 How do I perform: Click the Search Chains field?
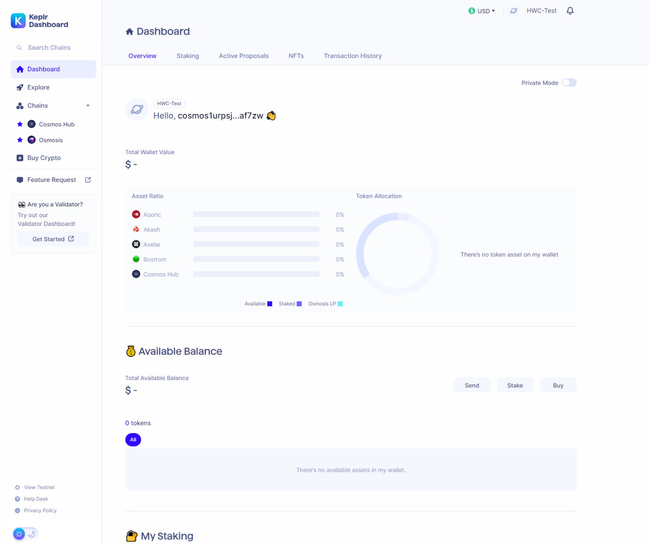(x=53, y=47)
